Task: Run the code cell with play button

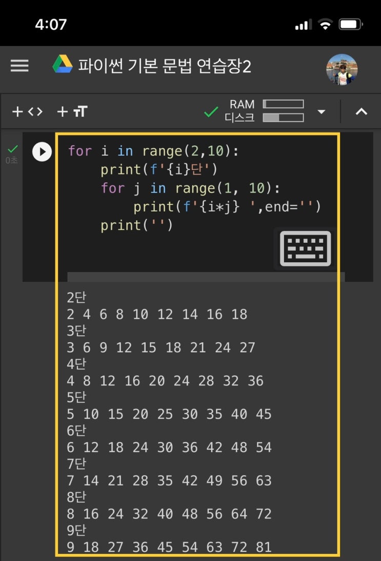Action: pyautogui.click(x=42, y=151)
